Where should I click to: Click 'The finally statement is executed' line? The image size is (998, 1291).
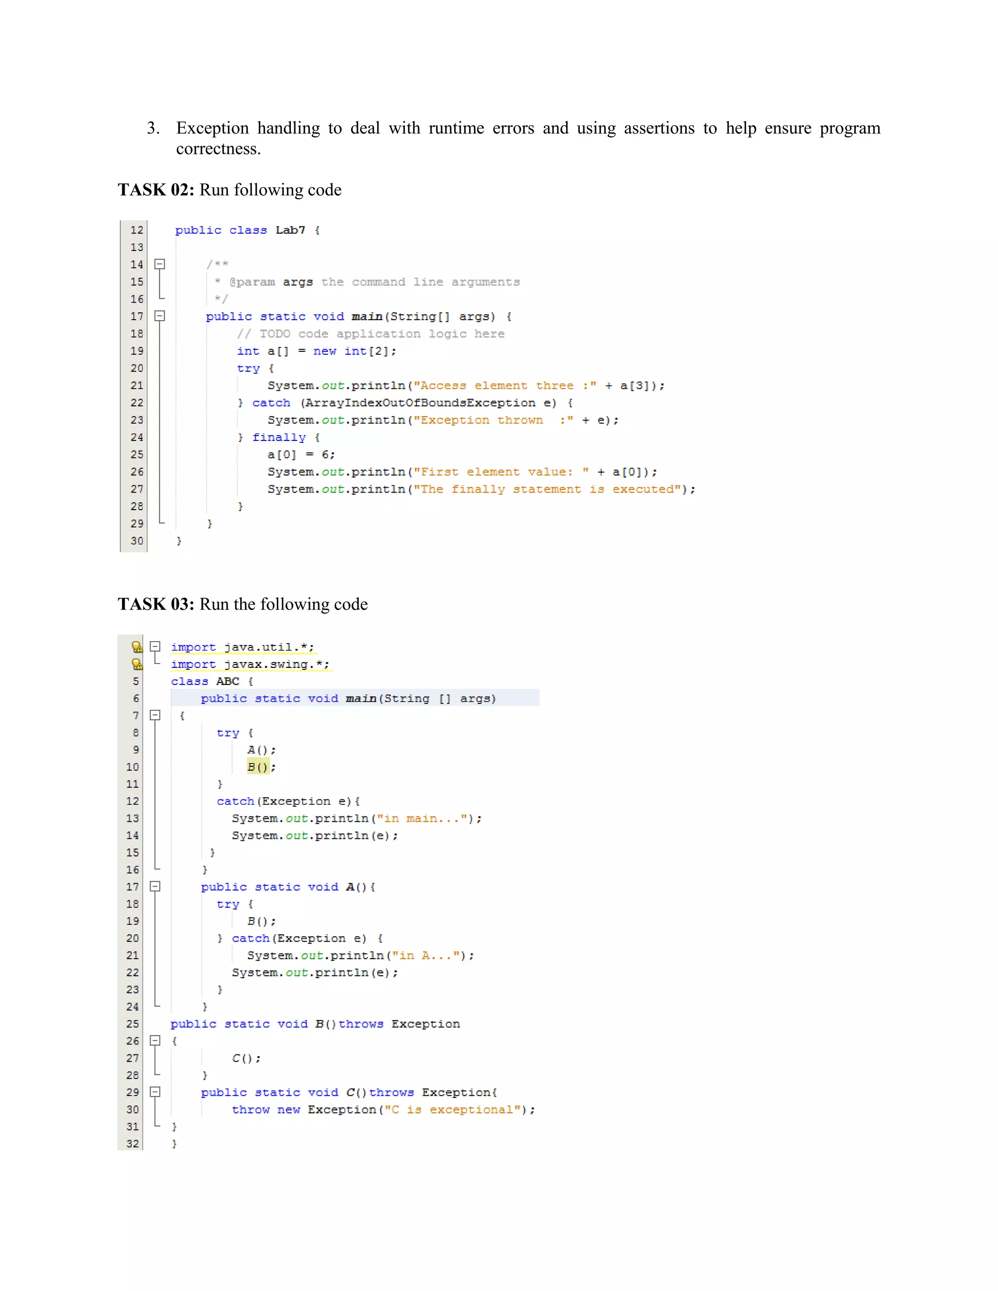pos(481,490)
